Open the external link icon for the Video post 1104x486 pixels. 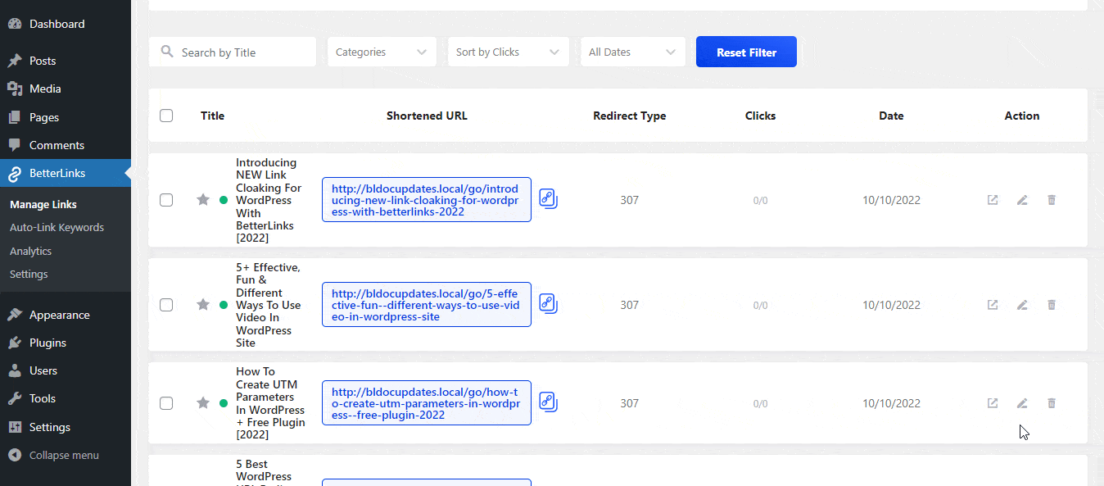pyautogui.click(x=992, y=304)
